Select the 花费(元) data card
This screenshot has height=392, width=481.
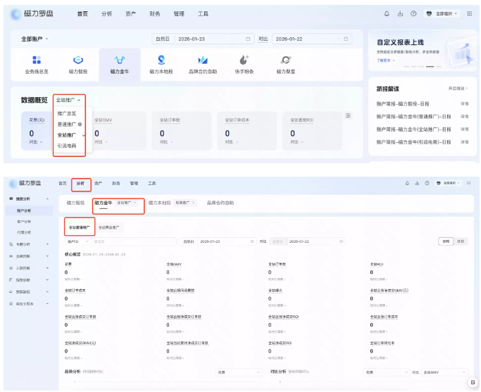37,131
